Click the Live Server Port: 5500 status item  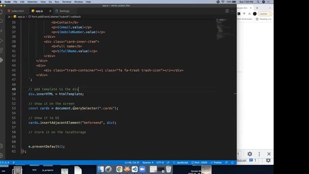(x=199, y=162)
